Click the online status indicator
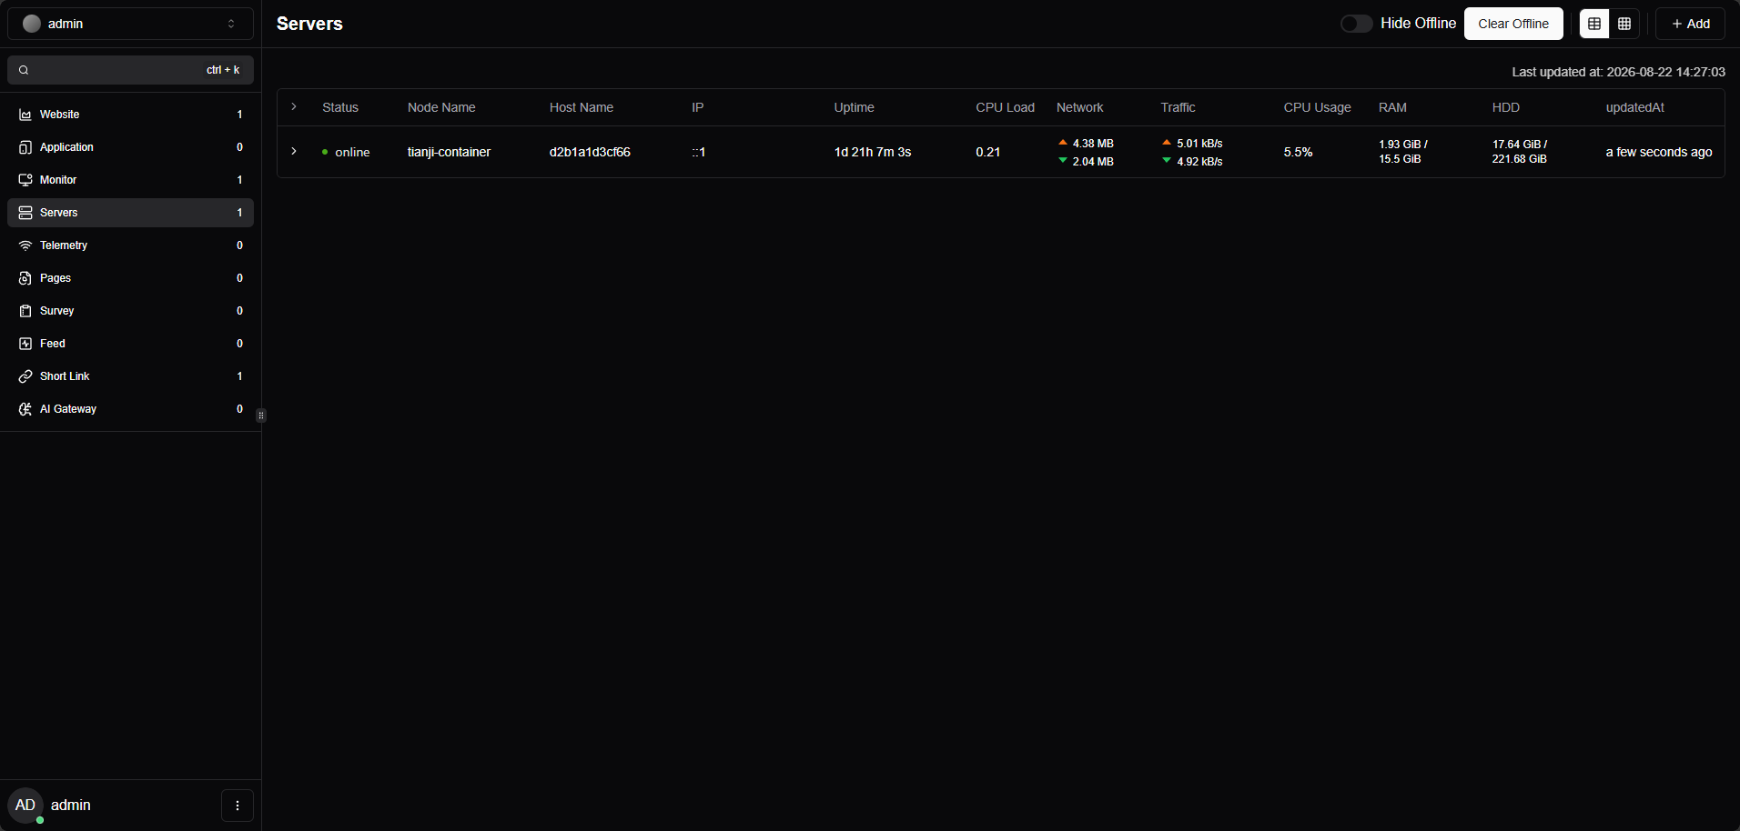Screen dimensions: 1740x831 pos(346,152)
